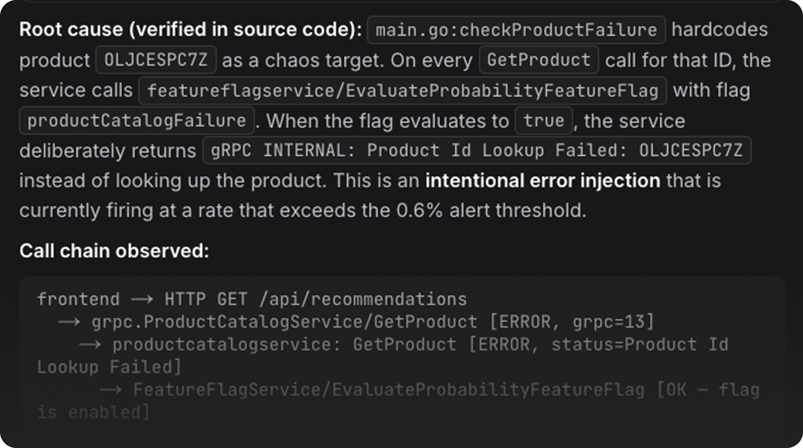Click the grpc.ProductCatalogService/GetProduct trace line
803x448 pixels.
click(356, 322)
